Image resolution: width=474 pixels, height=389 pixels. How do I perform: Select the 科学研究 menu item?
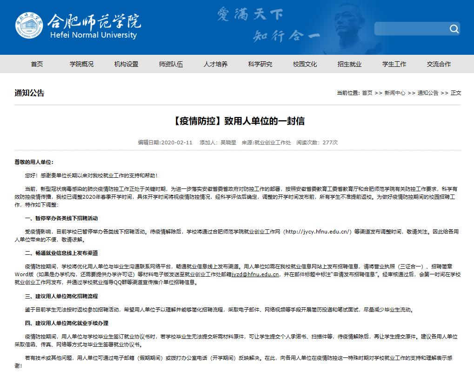tap(260, 64)
